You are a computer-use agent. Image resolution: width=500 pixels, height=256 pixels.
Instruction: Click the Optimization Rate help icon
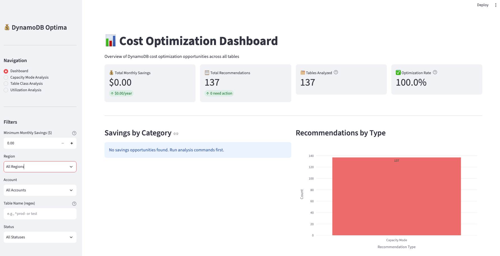point(435,72)
